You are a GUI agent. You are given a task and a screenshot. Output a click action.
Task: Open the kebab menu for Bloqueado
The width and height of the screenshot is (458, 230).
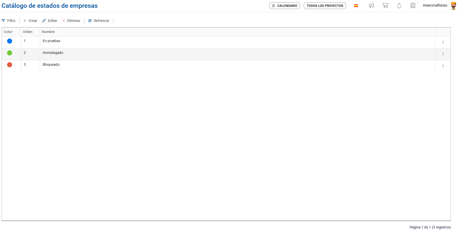[443, 66]
